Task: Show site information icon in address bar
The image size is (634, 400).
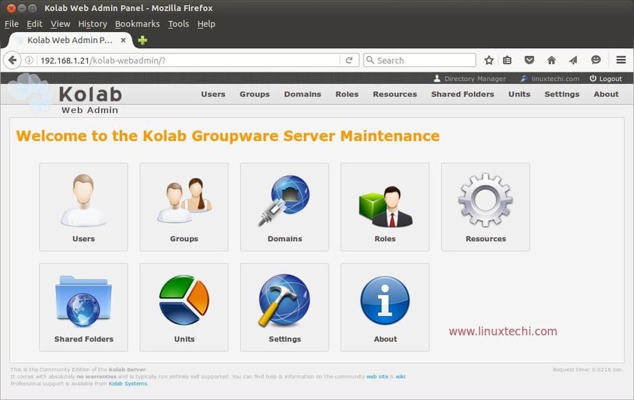Action: (29, 60)
